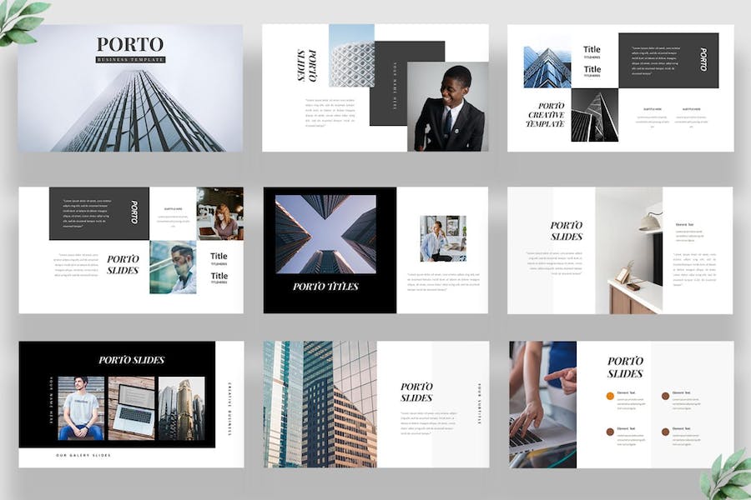The height and width of the screenshot is (500, 751).
Task: Select the Our Gallery Slides thumbnail
Action: pyautogui.click(x=131, y=404)
